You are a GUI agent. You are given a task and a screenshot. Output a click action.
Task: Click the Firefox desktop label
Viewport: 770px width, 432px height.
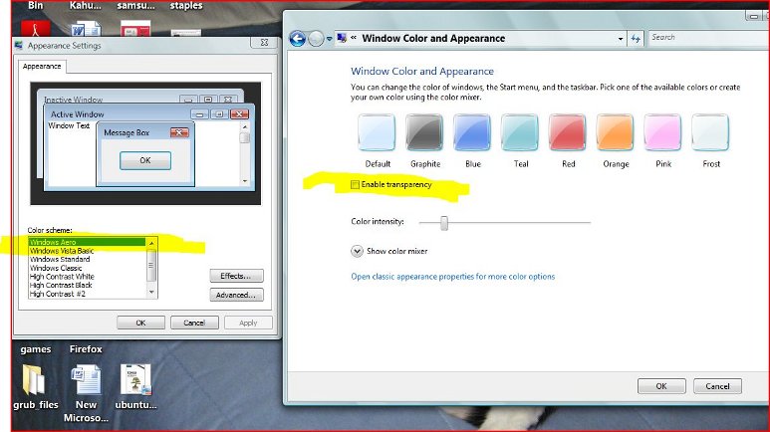coord(86,349)
